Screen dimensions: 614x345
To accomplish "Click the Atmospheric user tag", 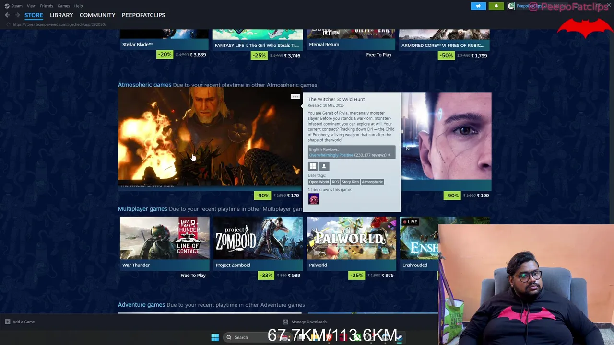I will (x=372, y=182).
